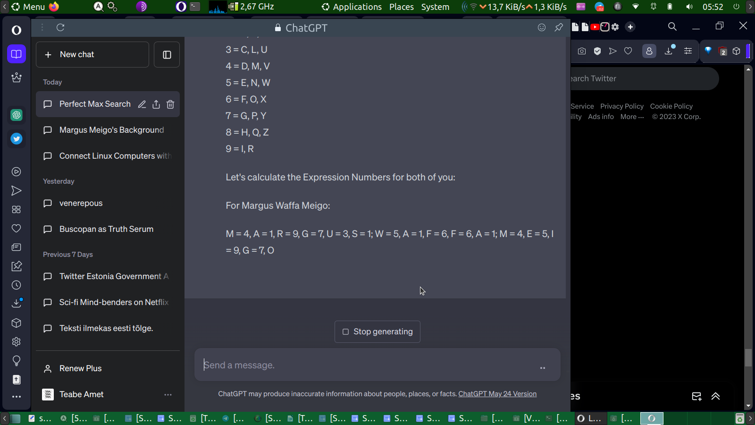
Task: Click the Search Twitter field
Action: (645, 78)
